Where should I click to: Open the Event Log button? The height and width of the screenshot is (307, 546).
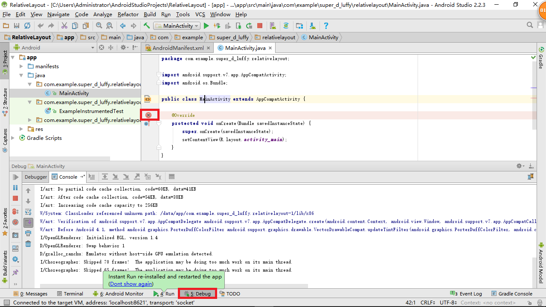pos(466,294)
